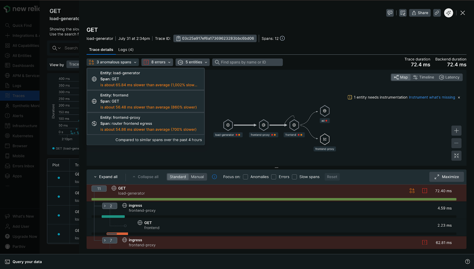Expand the ingress span with 7 children

pos(105,240)
